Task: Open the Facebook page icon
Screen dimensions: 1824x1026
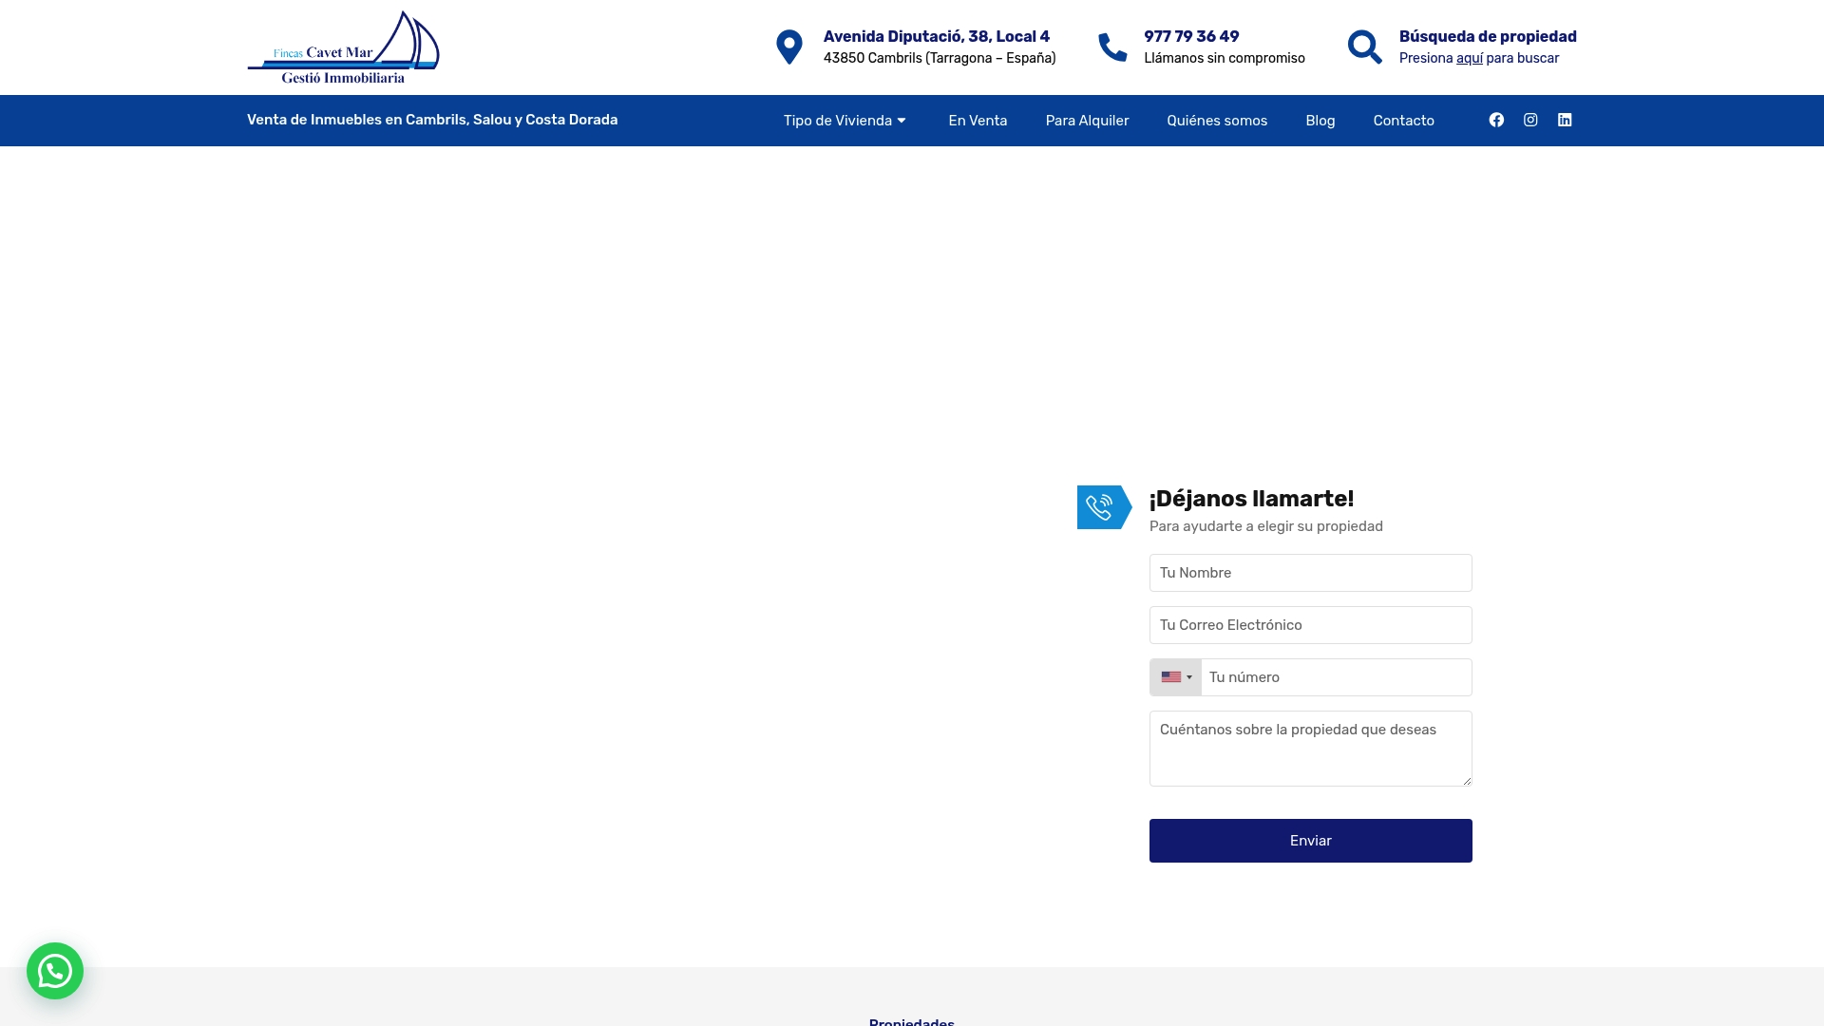Action: pyautogui.click(x=1496, y=120)
